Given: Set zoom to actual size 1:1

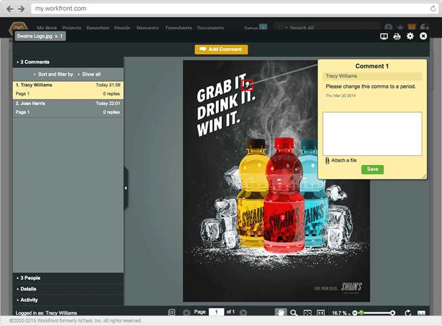Looking at the screenshot, I should pyautogui.click(x=320, y=312).
